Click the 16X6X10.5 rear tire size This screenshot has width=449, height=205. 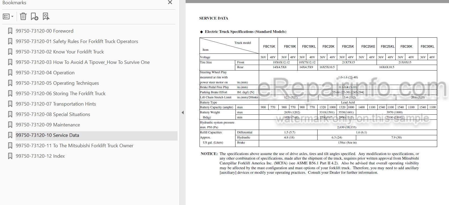click(386, 67)
